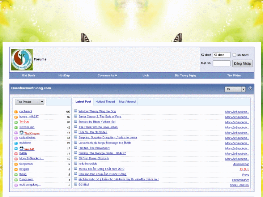This screenshot has height=197, width=263.
Task: Click rank icon beside cuchemdi
Action: point(16,112)
